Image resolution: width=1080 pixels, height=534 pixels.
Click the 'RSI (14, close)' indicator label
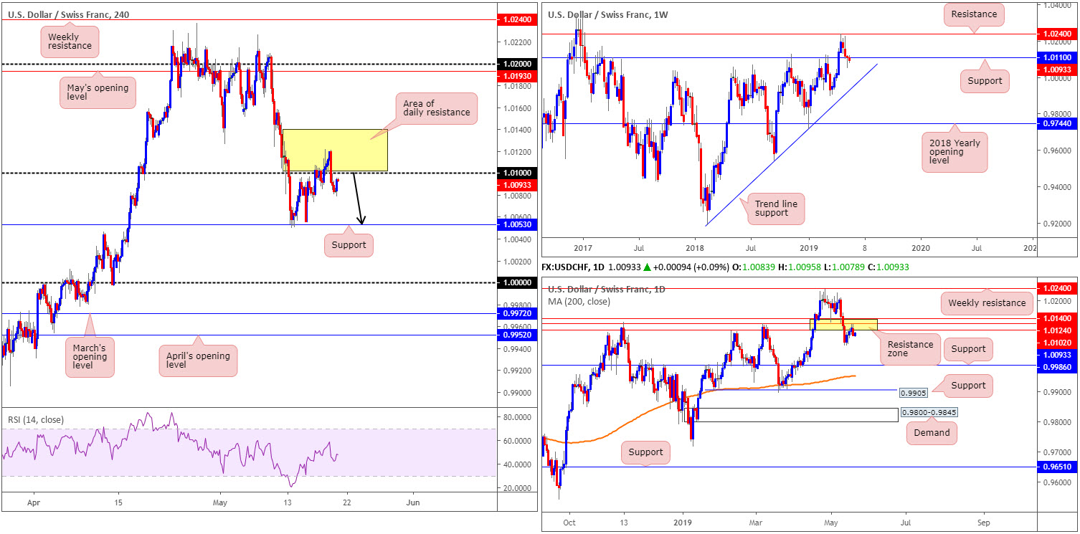(34, 421)
